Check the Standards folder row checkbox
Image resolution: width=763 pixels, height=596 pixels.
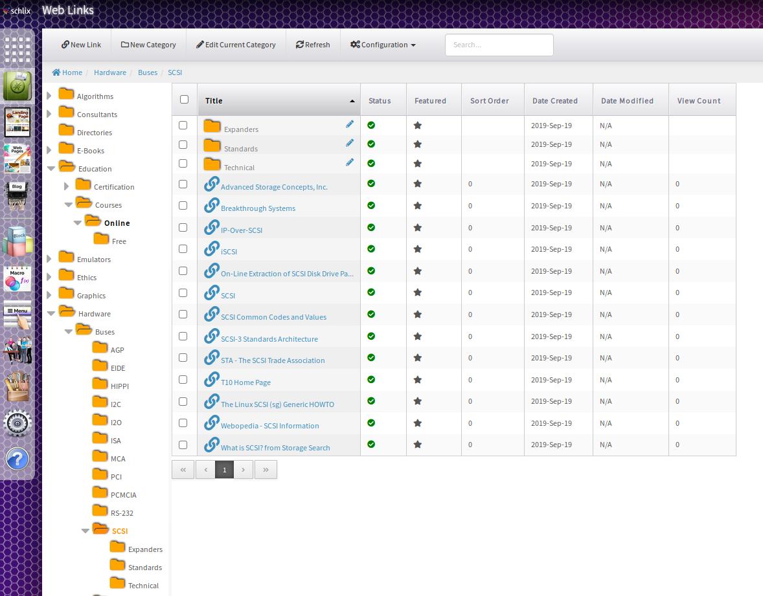point(183,144)
